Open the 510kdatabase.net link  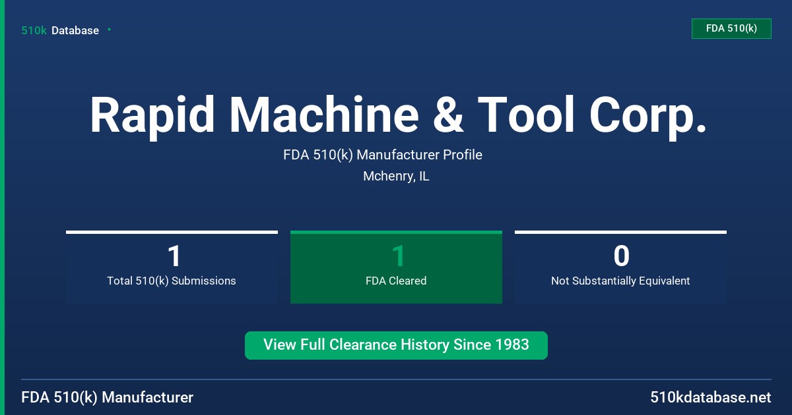pos(711,397)
